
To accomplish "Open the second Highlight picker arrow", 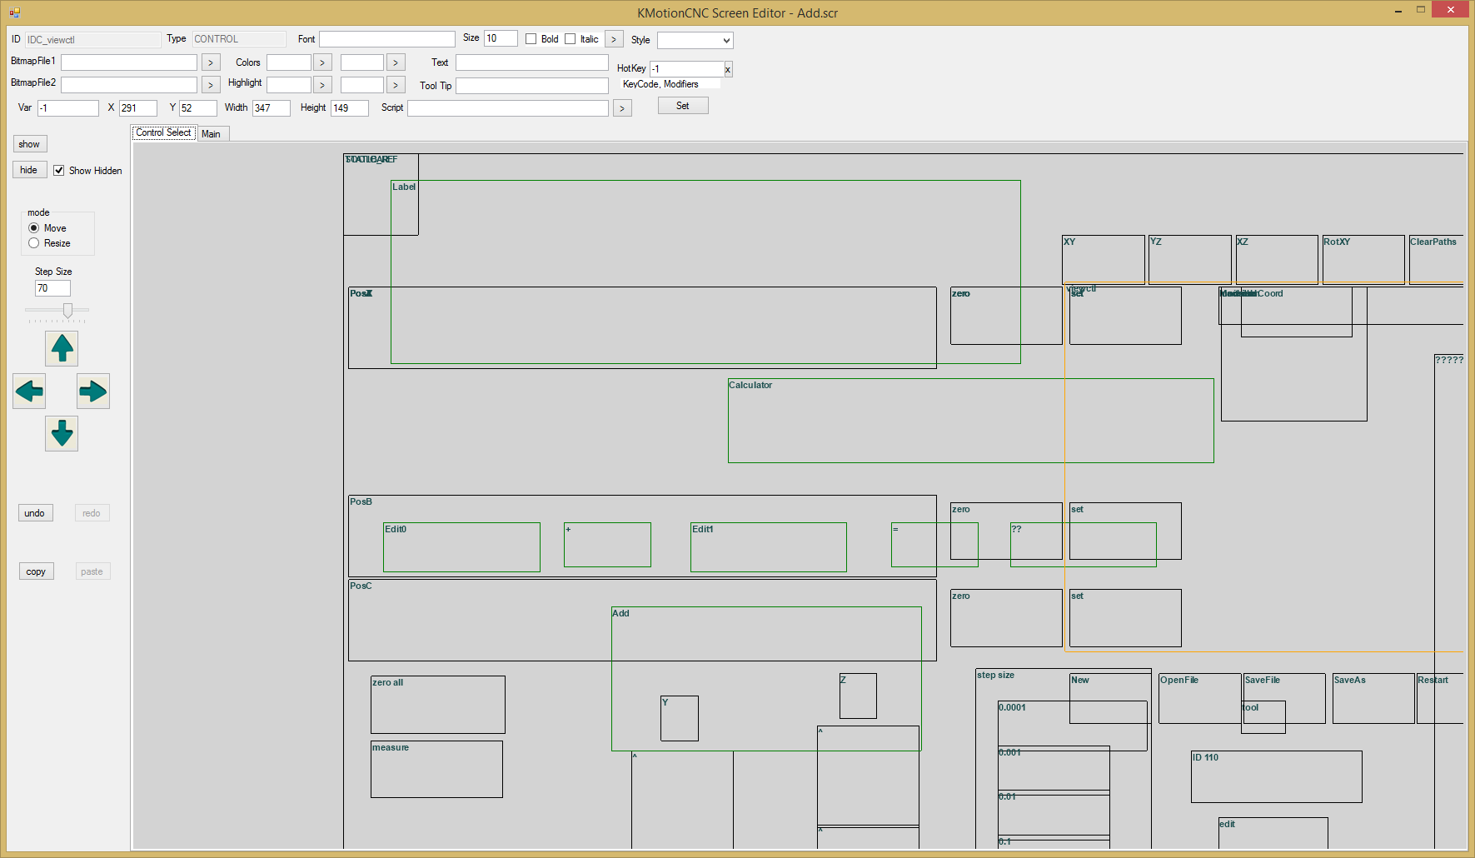I will pos(396,85).
